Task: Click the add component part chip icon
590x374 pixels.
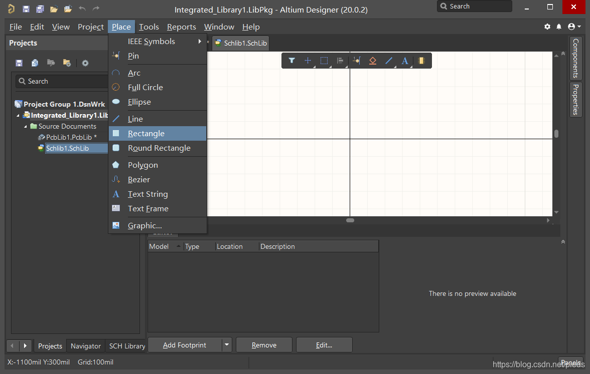Action: click(421, 61)
